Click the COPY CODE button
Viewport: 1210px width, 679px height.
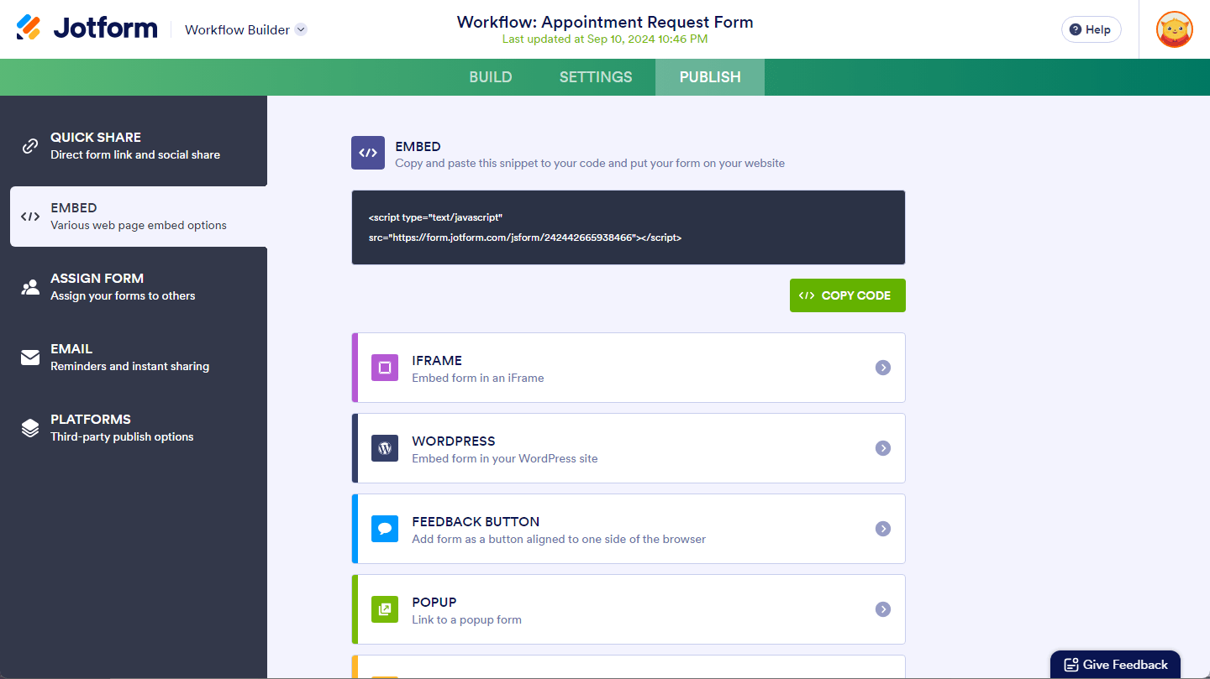coord(848,295)
